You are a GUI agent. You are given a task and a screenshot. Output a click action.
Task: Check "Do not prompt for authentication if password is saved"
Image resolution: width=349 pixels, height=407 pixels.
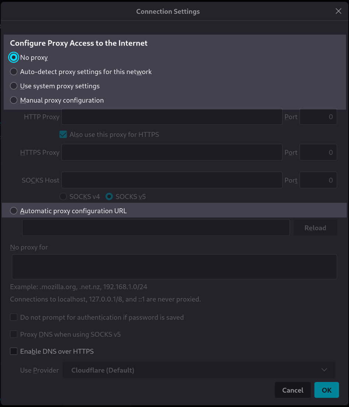tap(14, 317)
